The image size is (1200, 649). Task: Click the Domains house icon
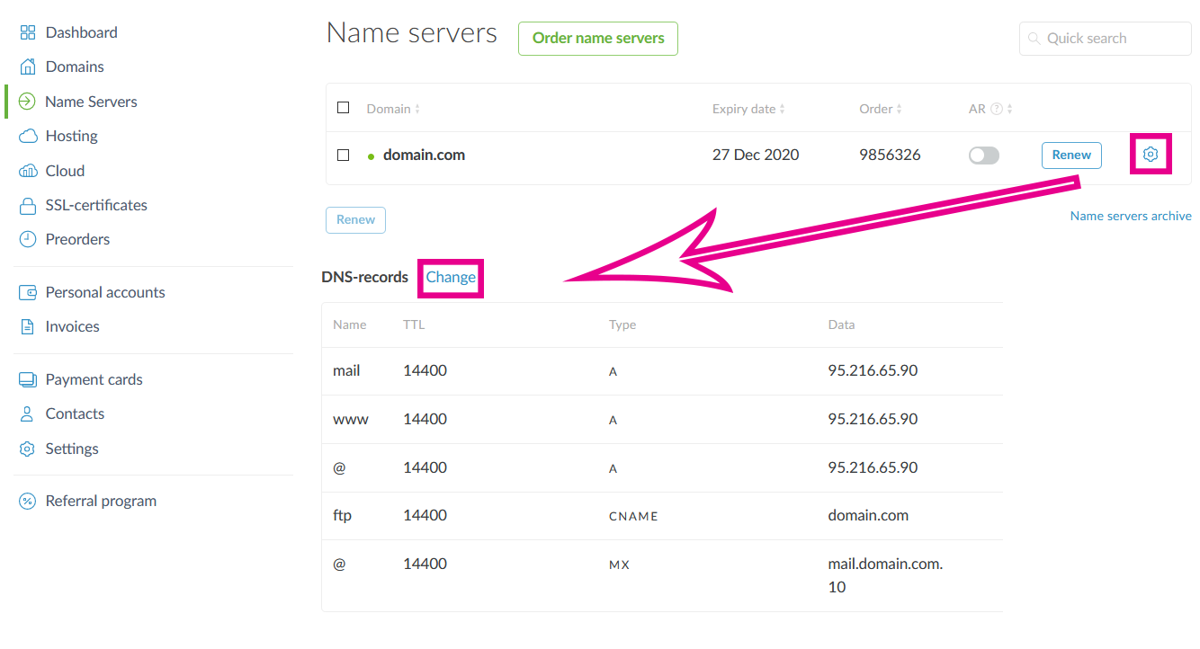pos(28,67)
